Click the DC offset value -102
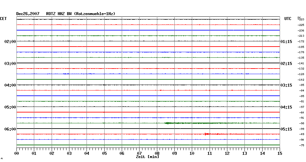This screenshot has height=162, width=306. click(301, 80)
